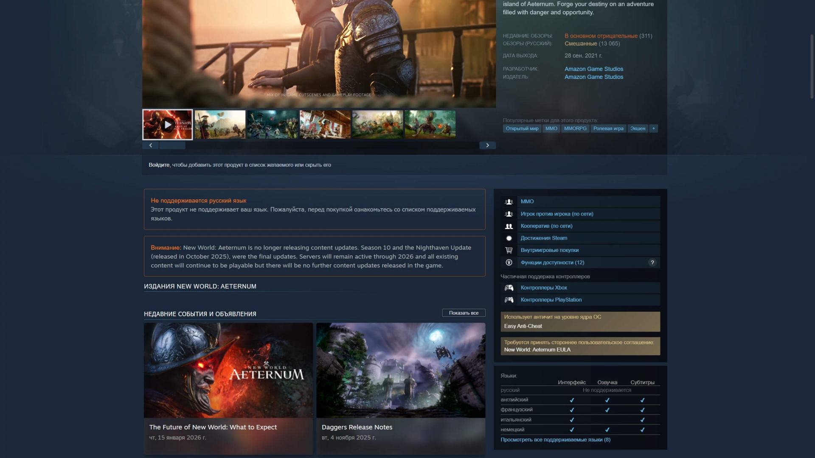This screenshot has height=458, width=815.
Task: Open the accessibility question mark help
Action: (x=652, y=263)
